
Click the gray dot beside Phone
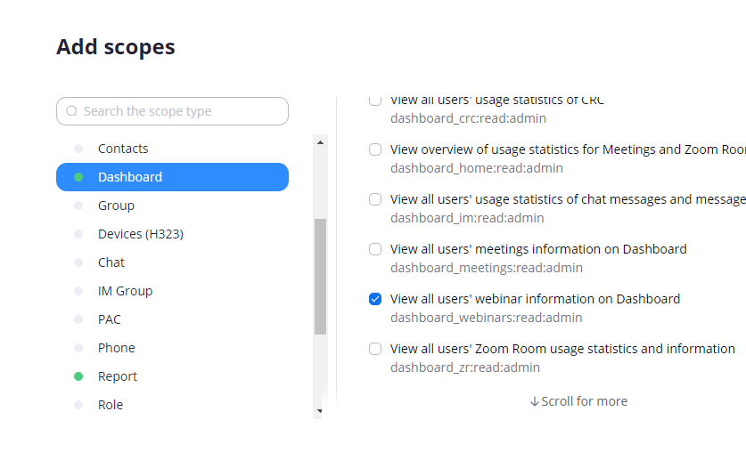78,348
